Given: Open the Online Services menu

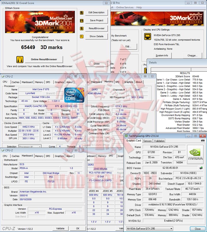Looking at the screenshot, I should [125, 8].
